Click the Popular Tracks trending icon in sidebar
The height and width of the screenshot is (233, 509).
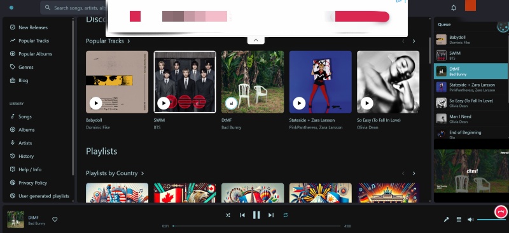[13, 41]
